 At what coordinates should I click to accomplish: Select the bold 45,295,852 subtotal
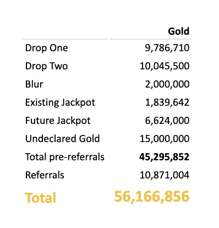pos(164,157)
